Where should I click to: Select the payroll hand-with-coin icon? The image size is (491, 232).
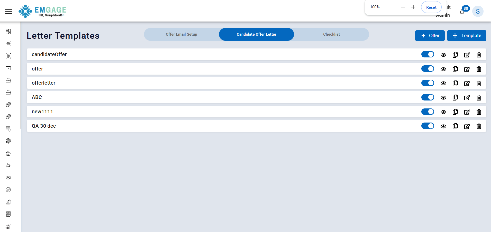[x=8, y=165]
